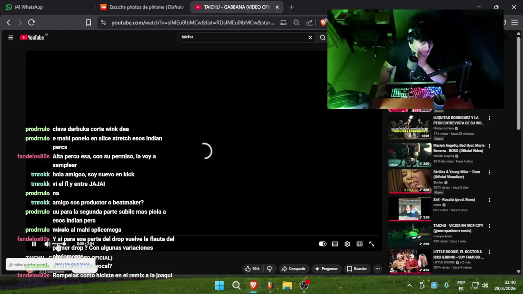Viewport: 523px width, 294px height.
Task: Switch to theater mode
Action: click(360, 244)
